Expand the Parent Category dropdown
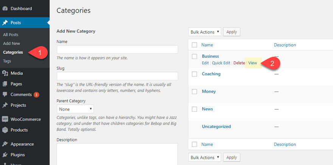 [x=75, y=109]
